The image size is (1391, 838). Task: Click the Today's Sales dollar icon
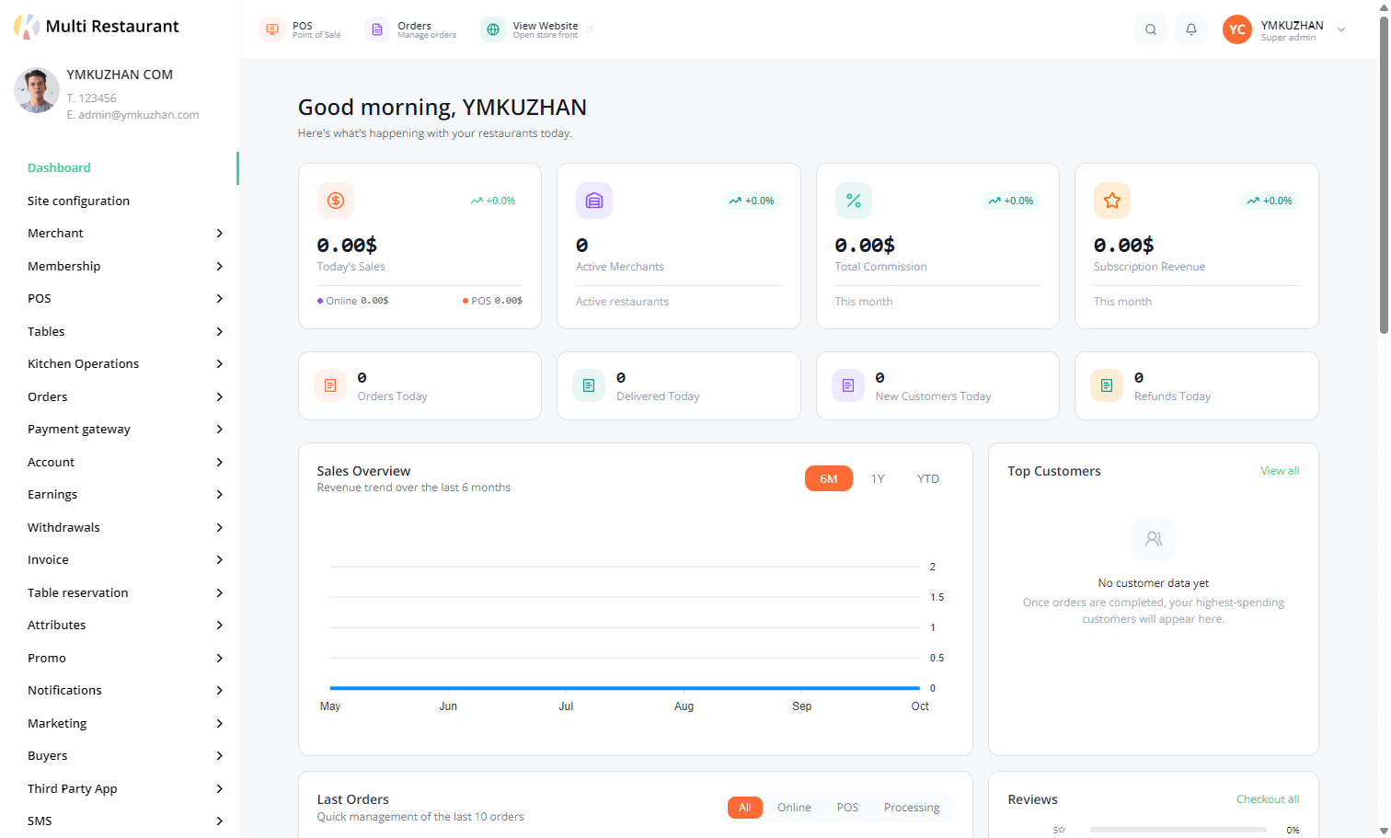pyautogui.click(x=336, y=201)
